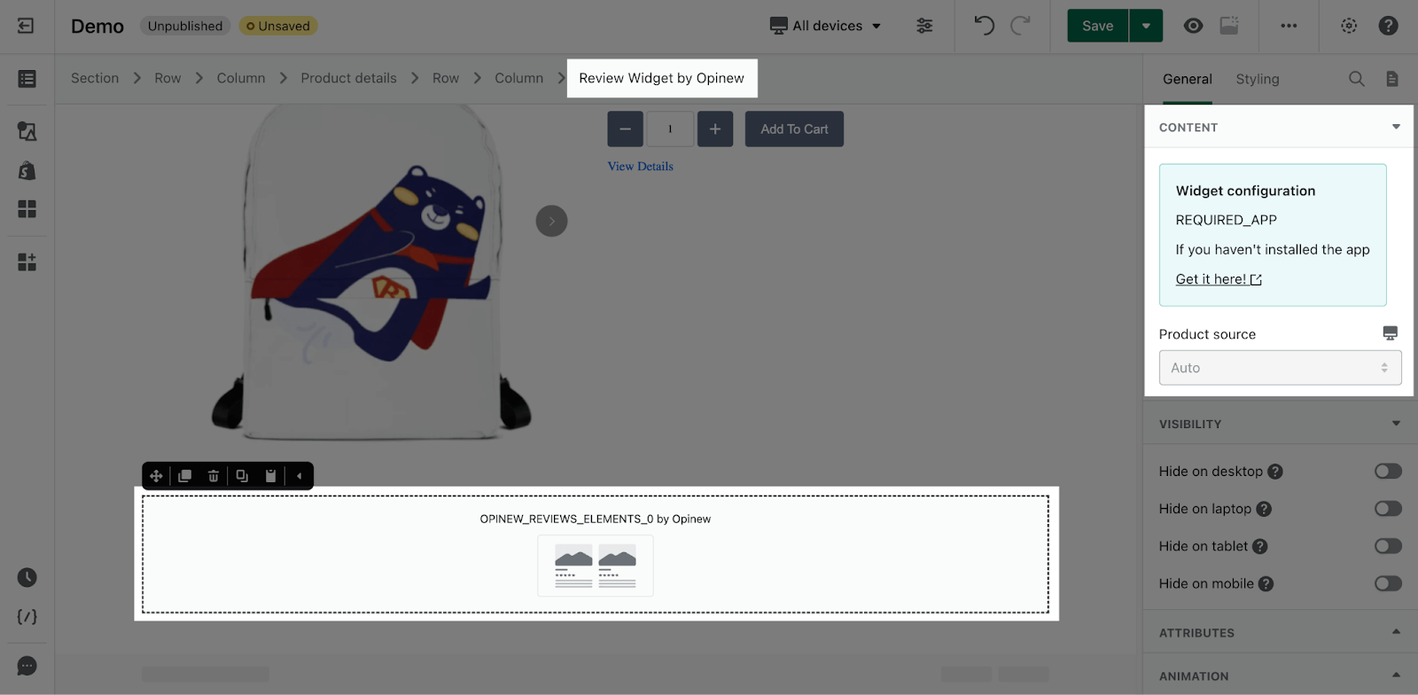The height and width of the screenshot is (695, 1418).
Task: Open the settings gear icon
Action: pyautogui.click(x=1349, y=26)
